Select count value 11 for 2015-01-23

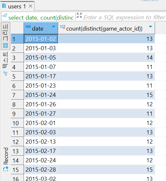coord(106,85)
